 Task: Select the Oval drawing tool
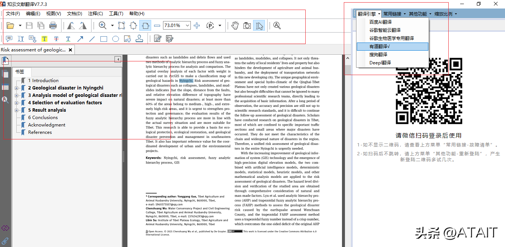click(116, 38)
